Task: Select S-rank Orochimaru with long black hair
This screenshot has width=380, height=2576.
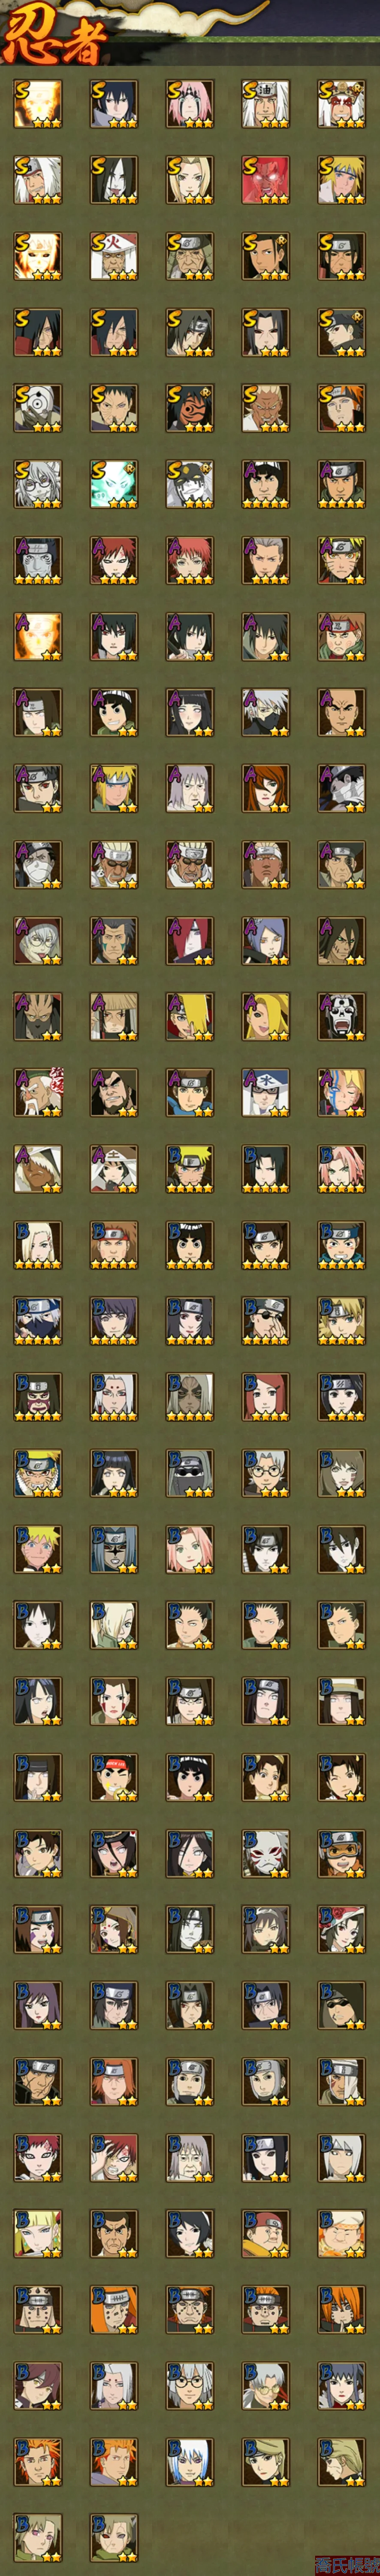Action: click(x=113, y=180)
